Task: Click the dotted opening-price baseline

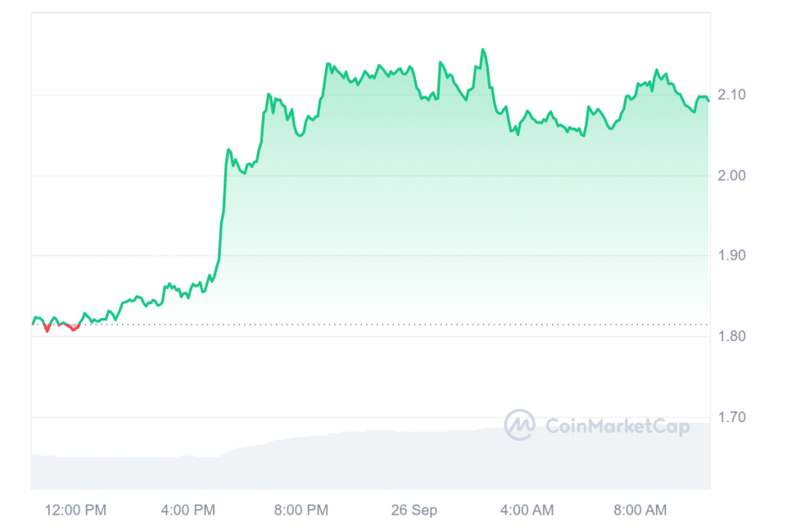Action: [x=389, y=324]
